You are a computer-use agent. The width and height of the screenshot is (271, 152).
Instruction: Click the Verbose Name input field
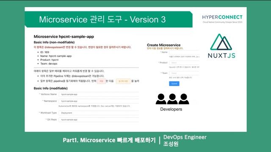point(99,94)
